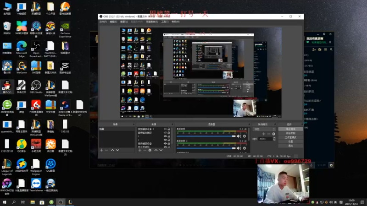Pop out the Scene Transitions dock panel
The height and width of the screenshot is (206, 367).
tap(275, 125)
